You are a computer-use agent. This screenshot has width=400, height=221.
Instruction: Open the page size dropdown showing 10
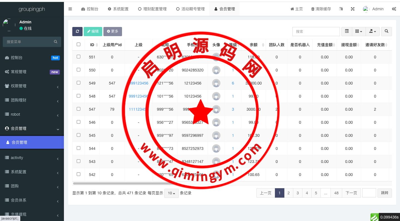(x=171, y=193)
